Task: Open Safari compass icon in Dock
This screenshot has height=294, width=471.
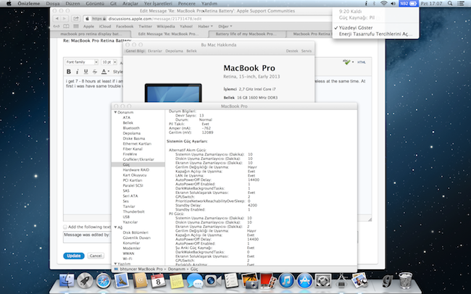Action: click(x=104, y=280)
